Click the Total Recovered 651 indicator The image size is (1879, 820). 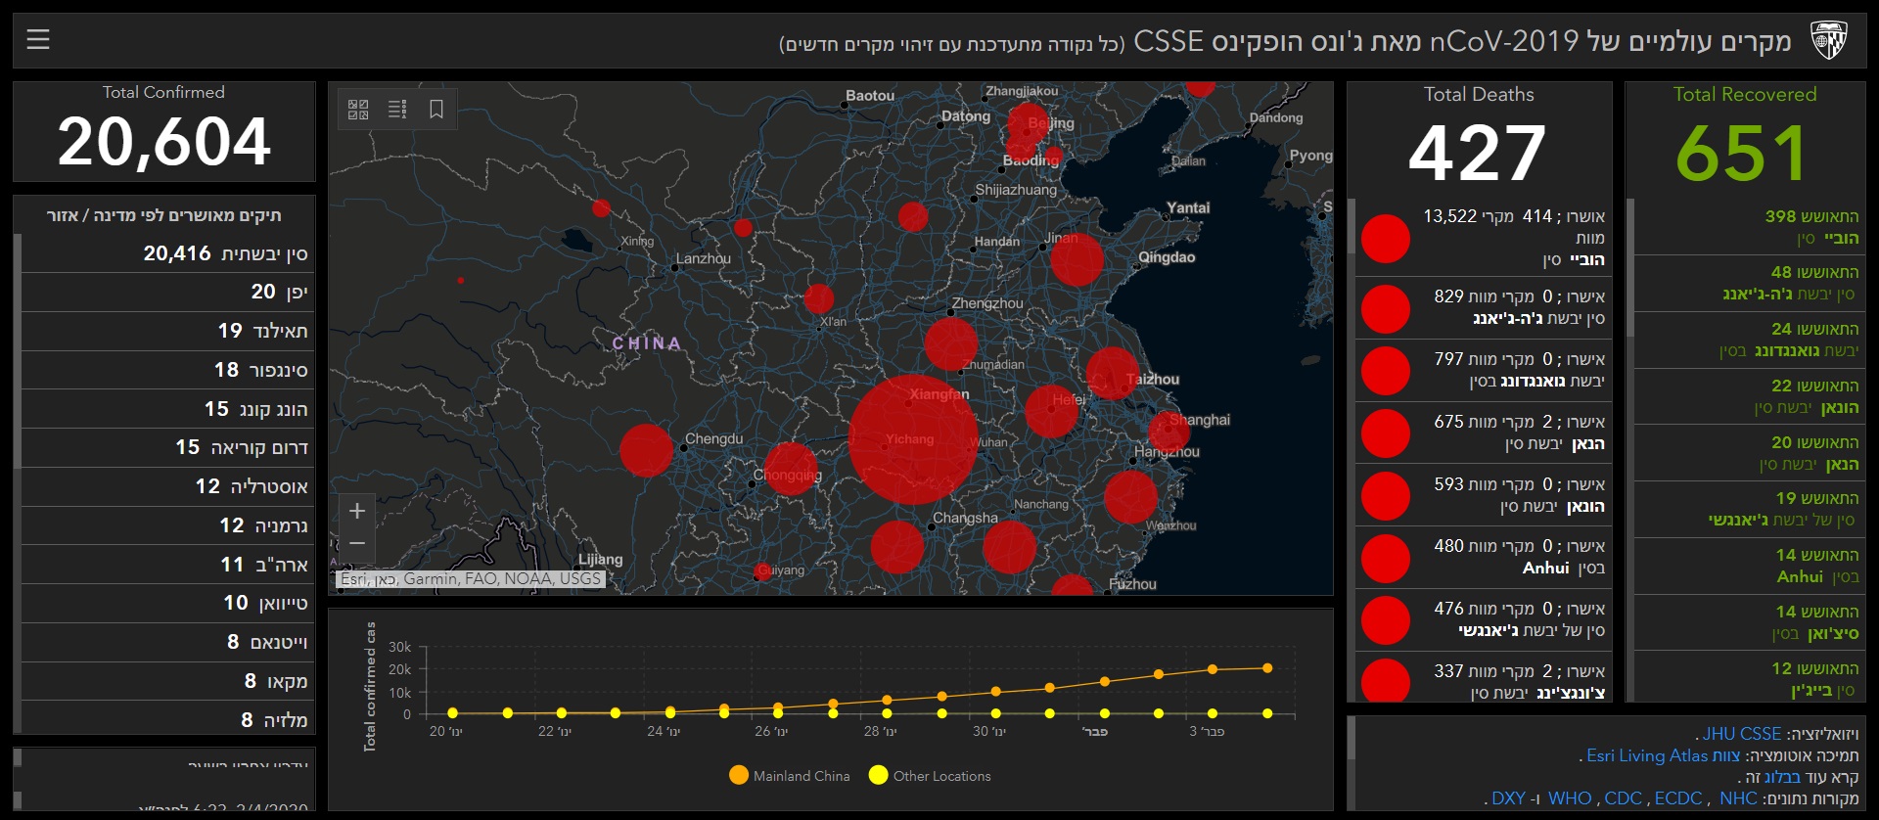coord(1745,138)
